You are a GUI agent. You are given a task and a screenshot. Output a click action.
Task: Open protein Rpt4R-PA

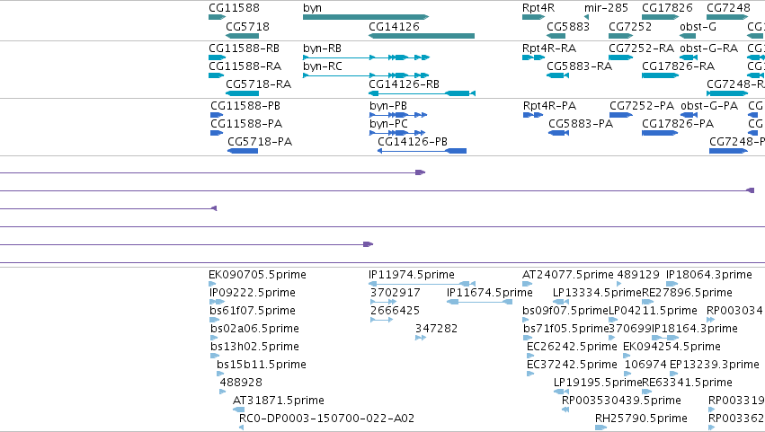(x=549, y=106)
